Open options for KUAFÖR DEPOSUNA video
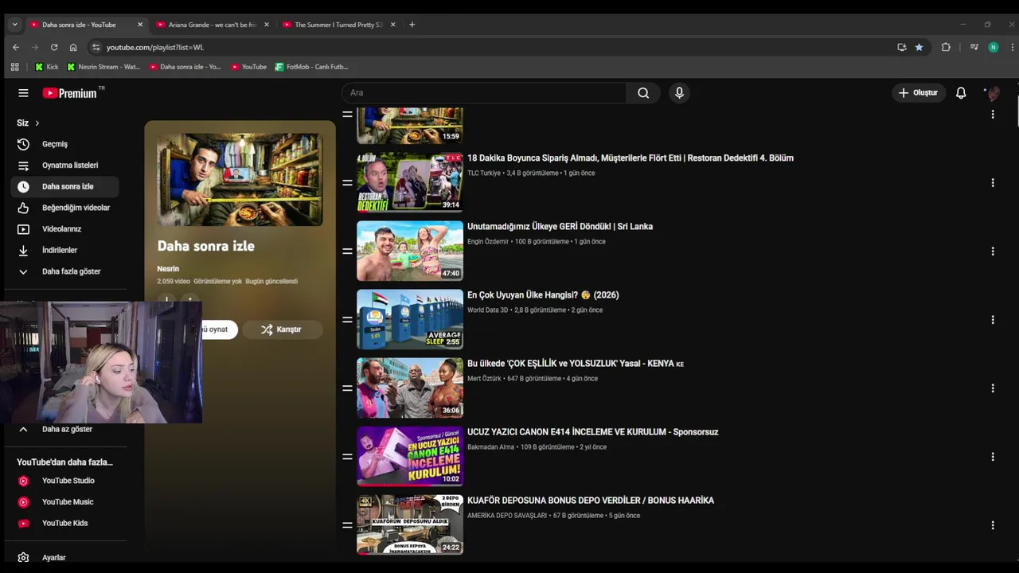 992,525
